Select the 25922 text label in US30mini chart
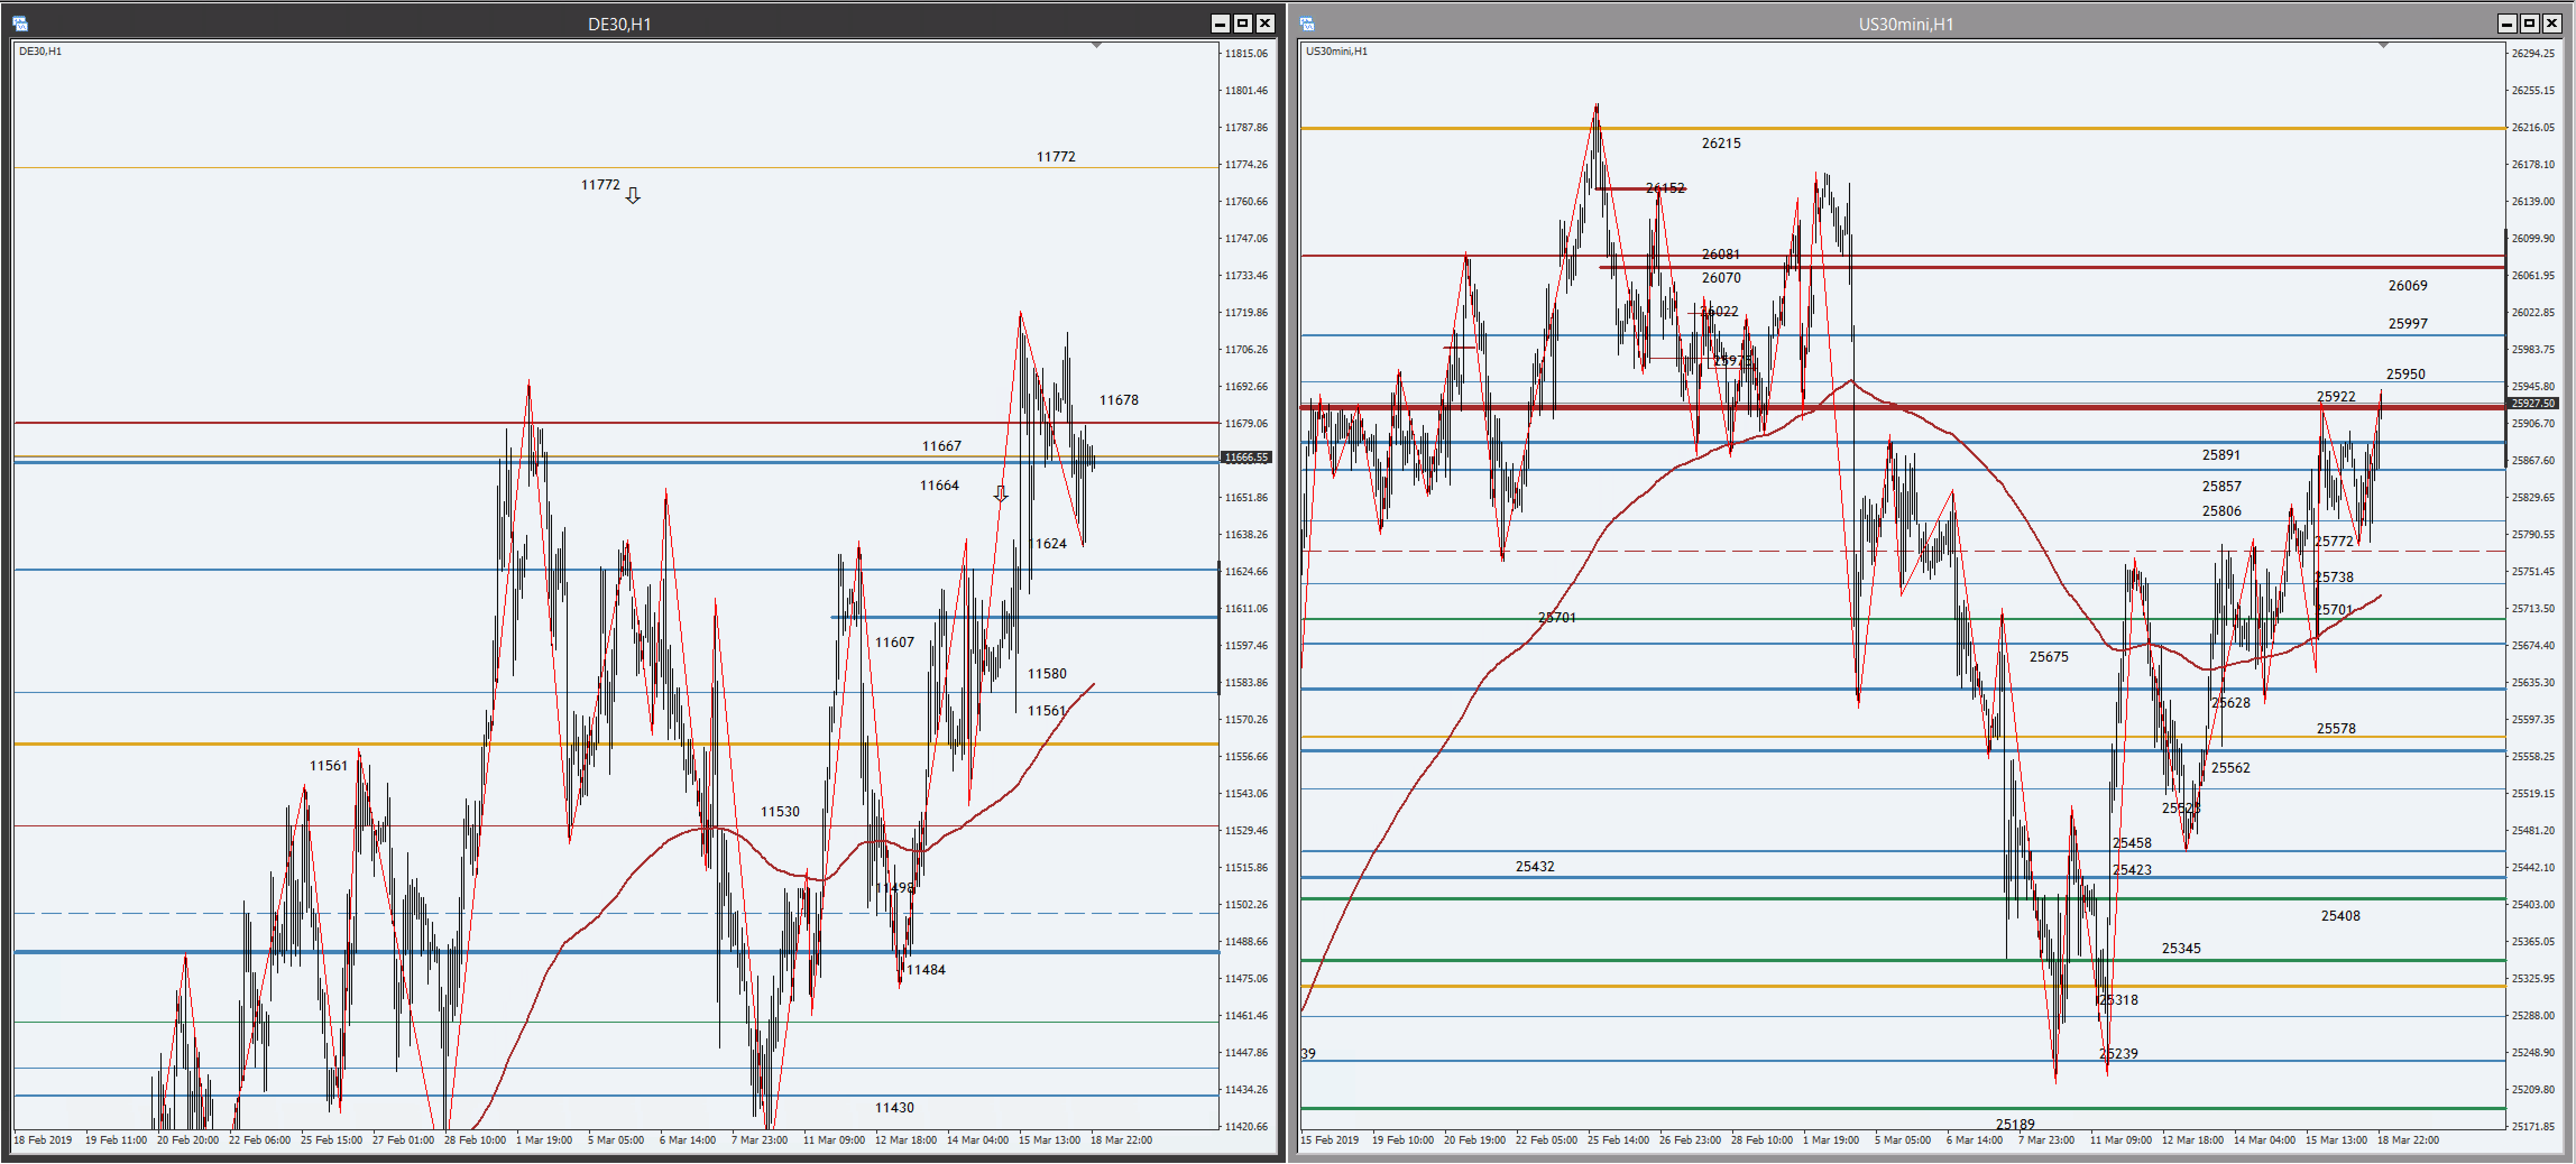The height and width of the screenshot is (1164, 2576). [2337, 396]
